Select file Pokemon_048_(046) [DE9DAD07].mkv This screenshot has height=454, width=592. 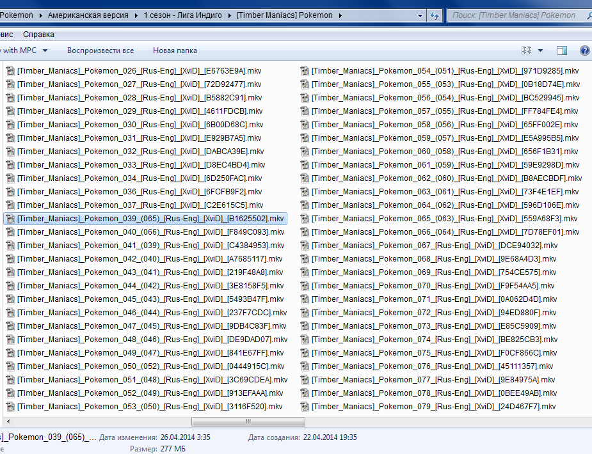pos(152,340)
